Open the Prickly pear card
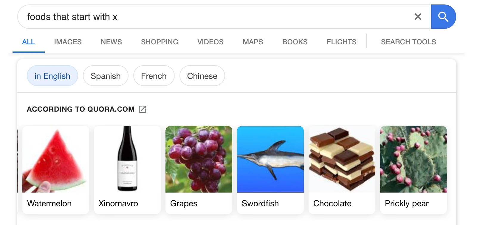This screenshot has width=477, height=225. point(413,170)
